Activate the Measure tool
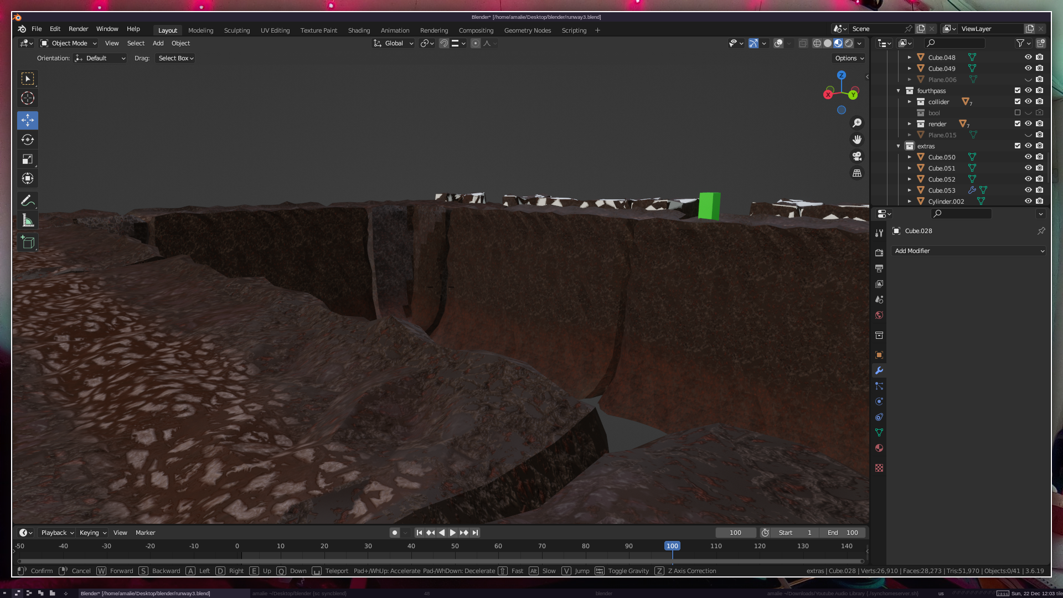Screen dimensions: 1063x598 [28, 221]
